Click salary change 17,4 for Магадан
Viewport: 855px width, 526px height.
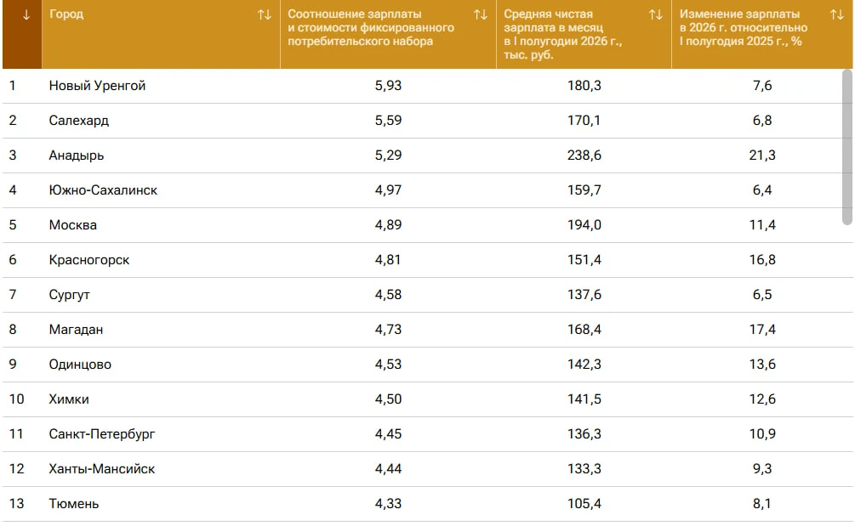click(762, 330)
